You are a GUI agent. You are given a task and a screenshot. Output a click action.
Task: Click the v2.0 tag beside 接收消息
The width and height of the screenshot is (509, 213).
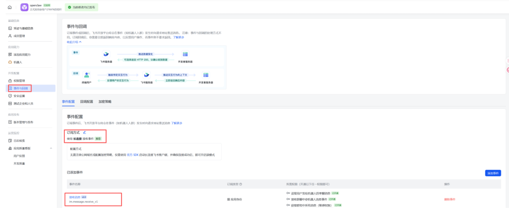[x=84, y=197]
